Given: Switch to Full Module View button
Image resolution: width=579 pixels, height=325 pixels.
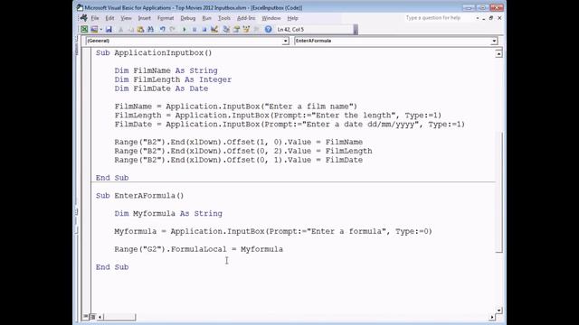Looking at the screenshot, I should (92, 317).
